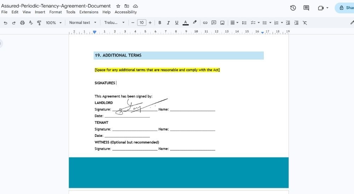Expand checklist options arrow

pyautogui.click(x=259, y=23)
